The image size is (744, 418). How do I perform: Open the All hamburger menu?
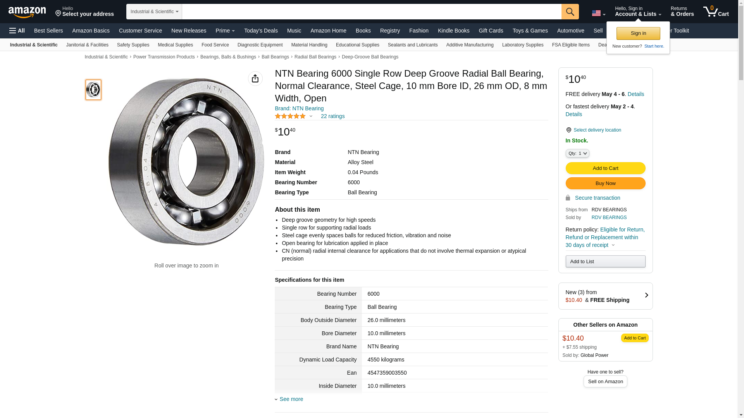point(17,31)
